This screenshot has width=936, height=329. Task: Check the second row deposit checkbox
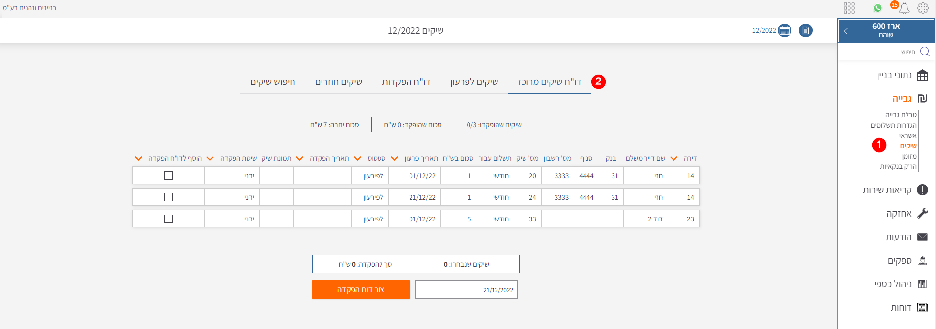tap(168, 197)
